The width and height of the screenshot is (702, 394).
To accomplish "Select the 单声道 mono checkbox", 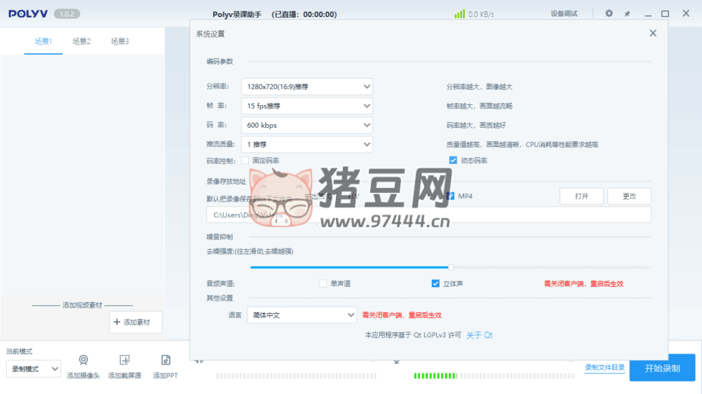I will click(x=323, y=283).
